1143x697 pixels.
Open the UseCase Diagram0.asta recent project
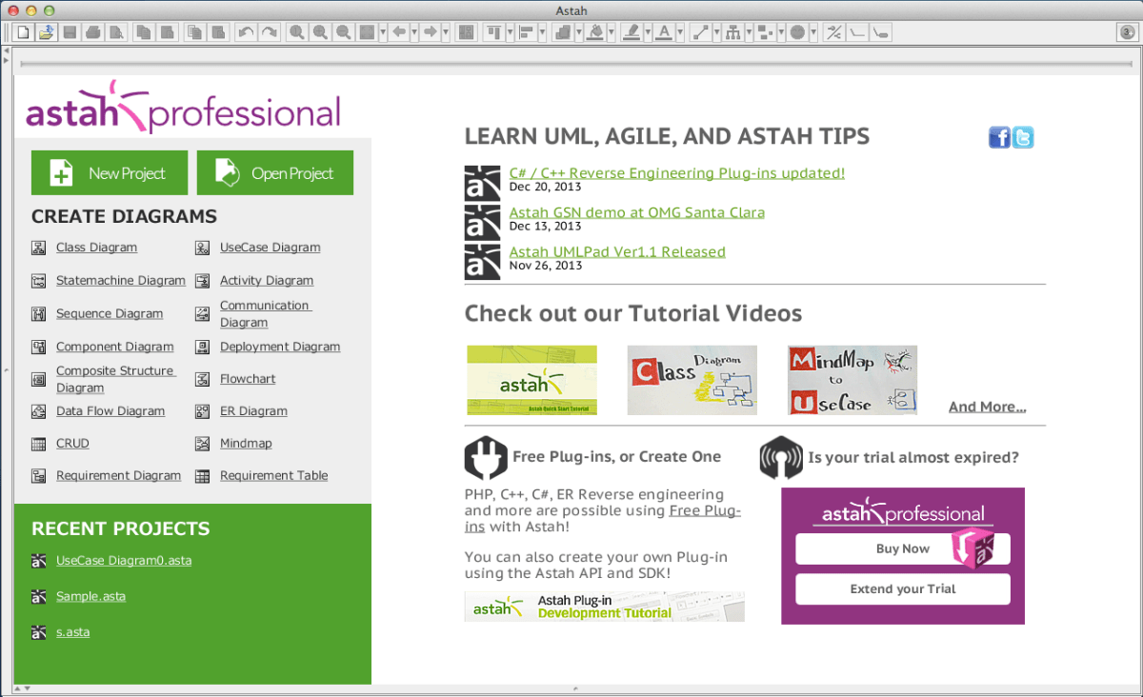[123, 561]
